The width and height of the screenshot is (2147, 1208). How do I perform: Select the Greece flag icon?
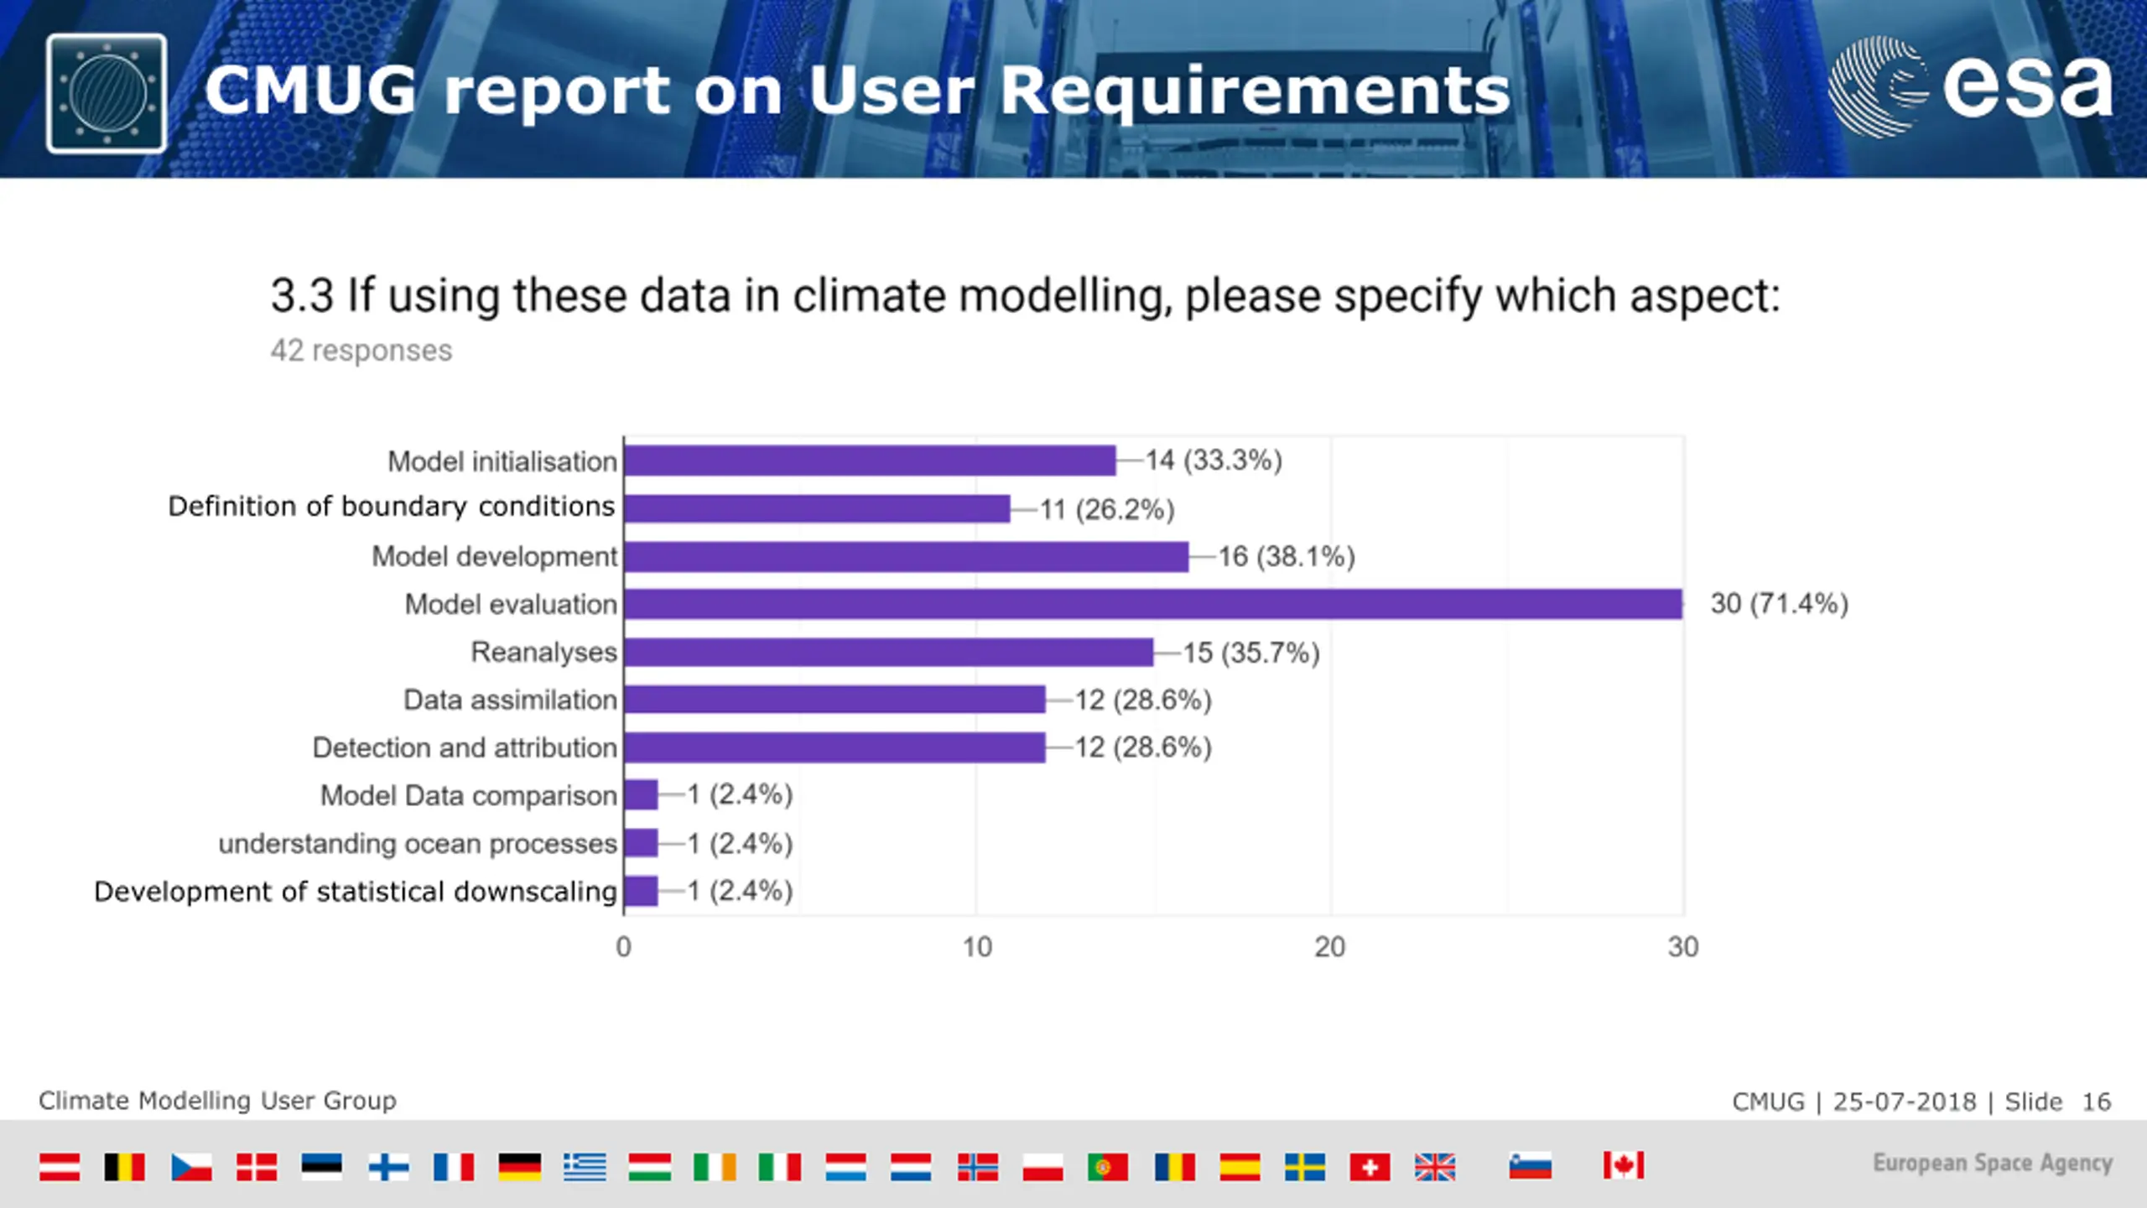click(585, 1167)
